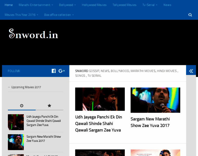Expand the Marathi Entertainment dropdown
Image resolution: width=198 pixels, height=156 pixels.
tap(36, 5)
